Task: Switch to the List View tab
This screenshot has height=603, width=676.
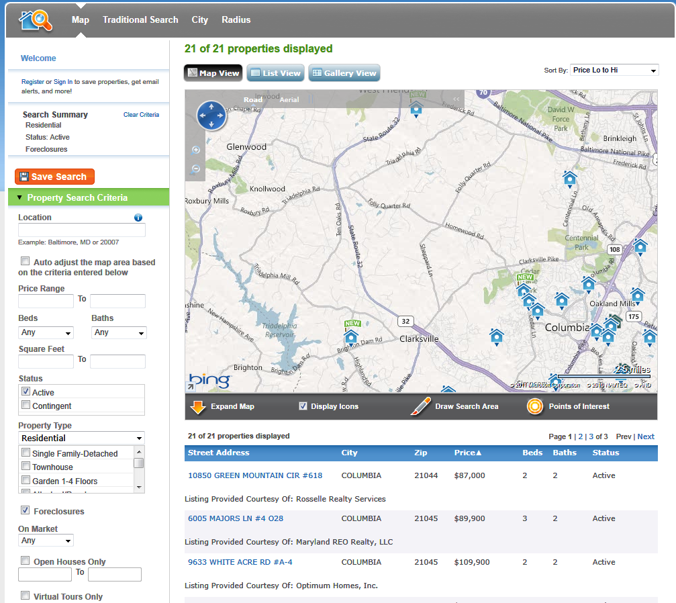Action: [x=276, y=73]
